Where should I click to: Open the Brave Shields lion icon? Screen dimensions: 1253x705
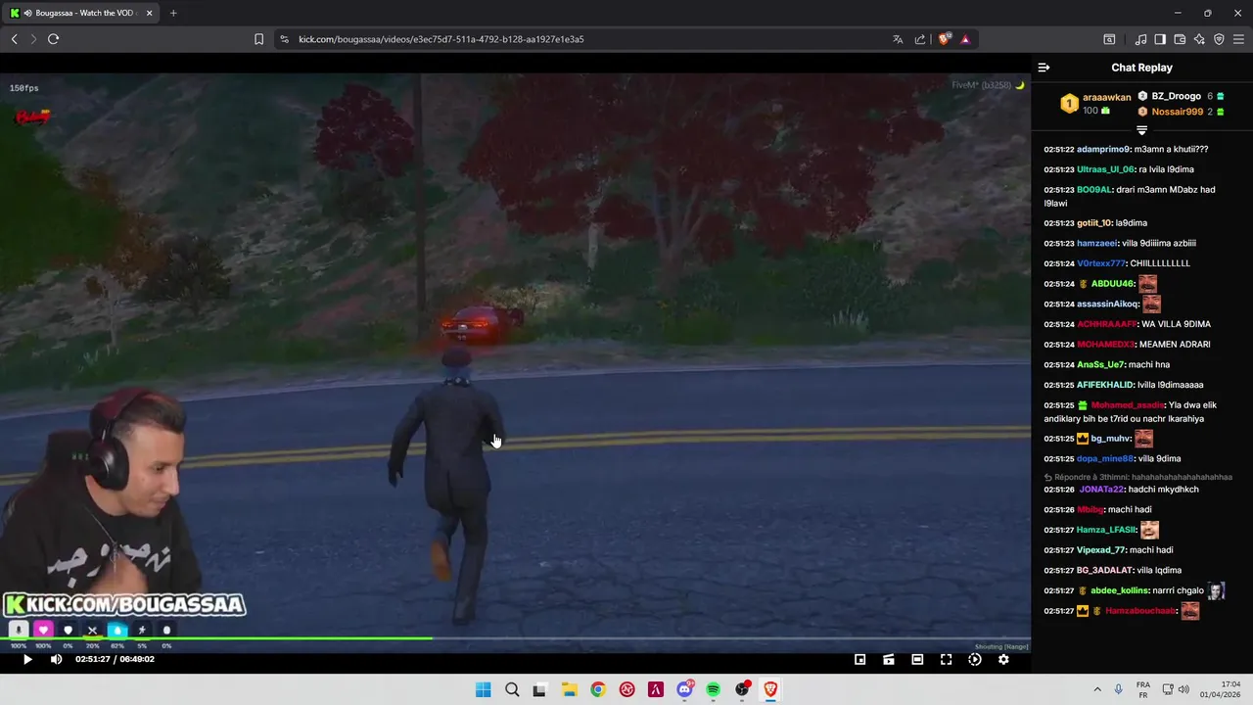coord(945,39)
